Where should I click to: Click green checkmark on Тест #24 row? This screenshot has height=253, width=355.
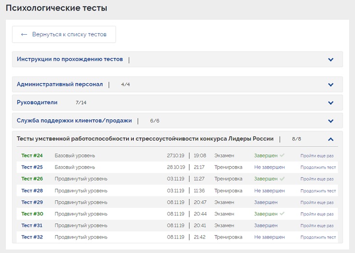[282, 155]
